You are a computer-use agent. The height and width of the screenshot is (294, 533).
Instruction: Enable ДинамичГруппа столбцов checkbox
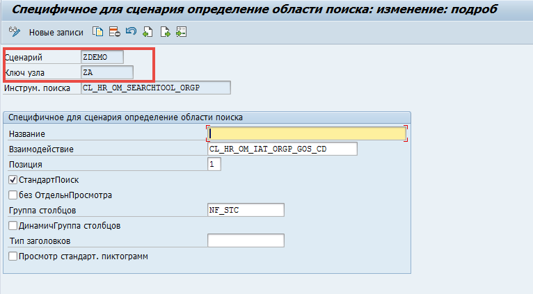pyautogui.click(x=13, y=226)
